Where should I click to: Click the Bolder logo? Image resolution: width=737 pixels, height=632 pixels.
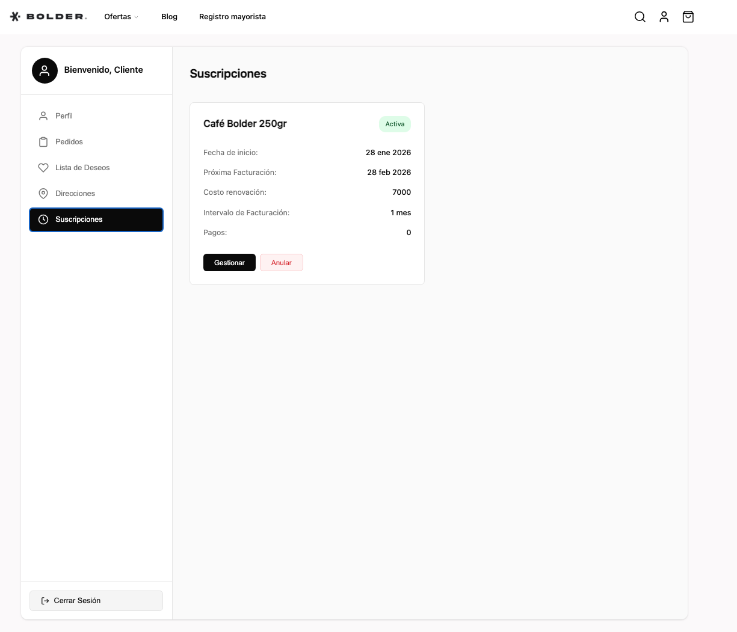(49, 17)
